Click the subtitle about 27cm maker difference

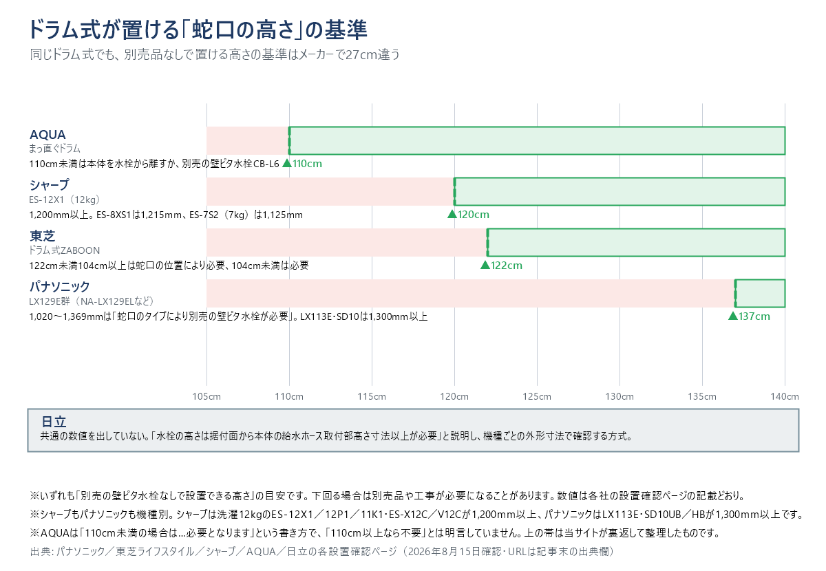[x=215, y=54]
